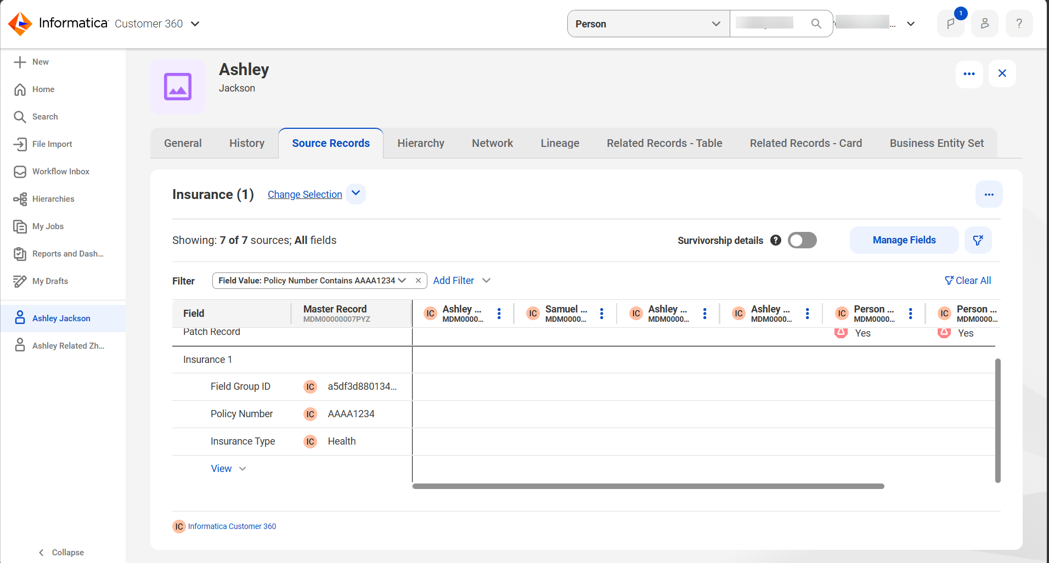Expand the organization dropdown in header

click(911, 24)
